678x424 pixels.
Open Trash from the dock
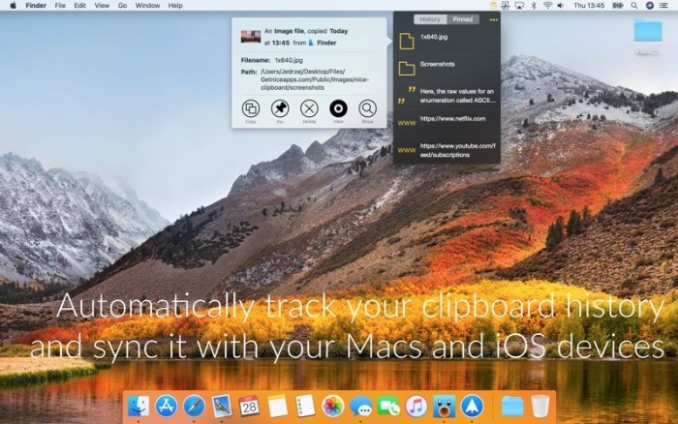pos(540,407)
